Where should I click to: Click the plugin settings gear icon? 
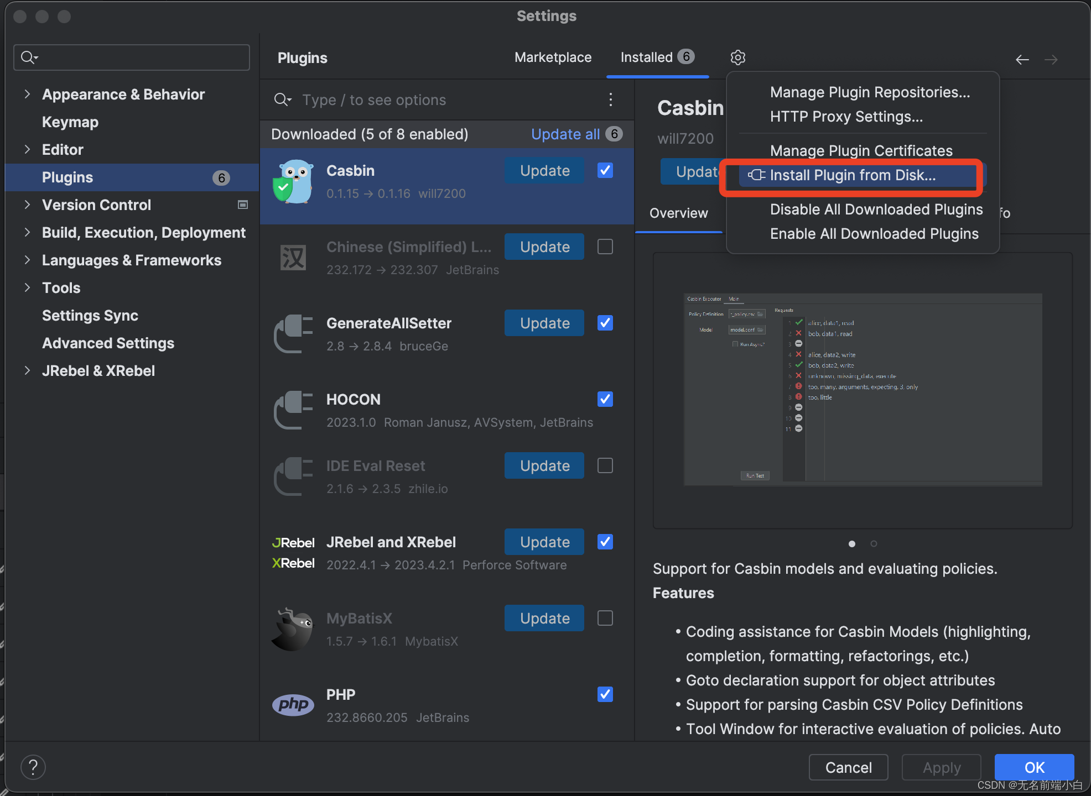tap(737, 57)
